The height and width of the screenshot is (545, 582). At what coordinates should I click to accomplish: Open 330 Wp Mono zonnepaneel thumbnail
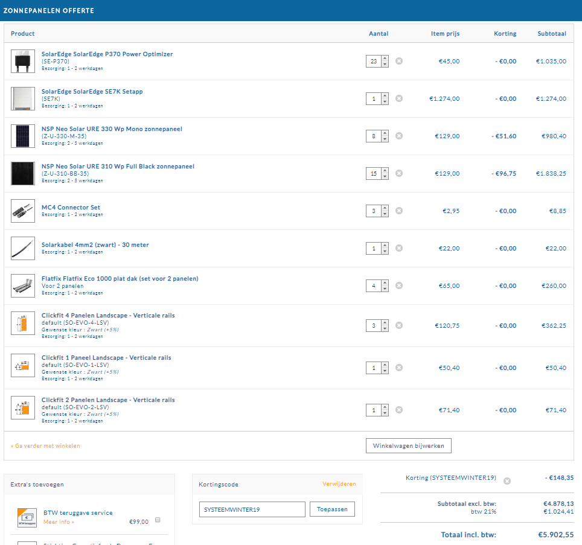[x=23, y=136]
